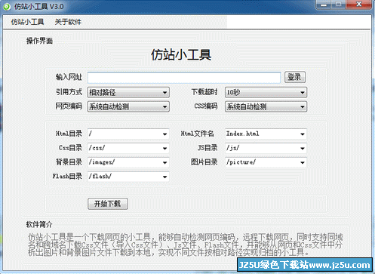The height and width of the screenshot is (274, 375).
Task: Click the 输入网址 label
Action: [69, 77]
